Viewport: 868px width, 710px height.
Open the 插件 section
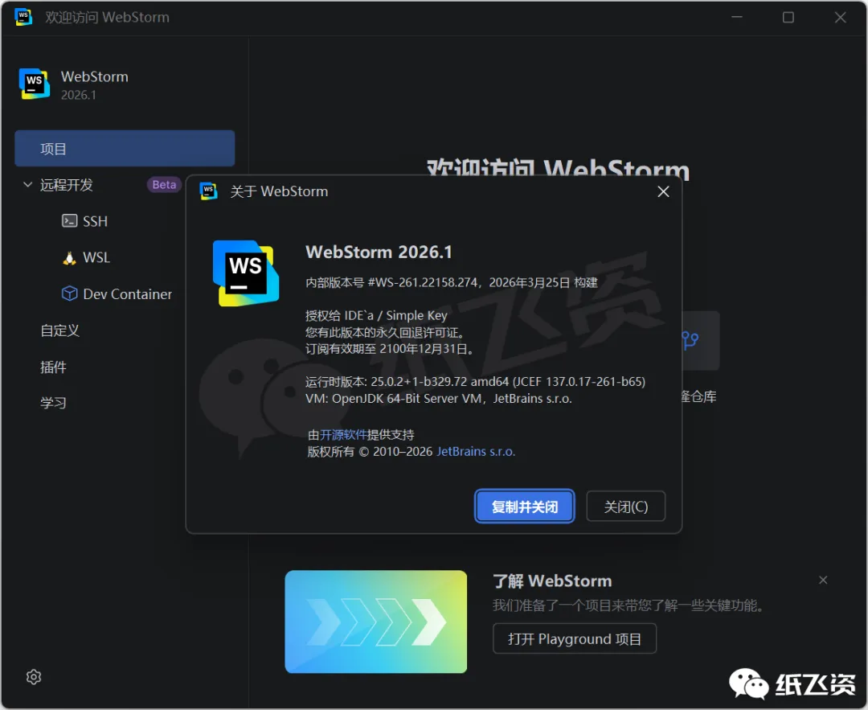[53, 367]
